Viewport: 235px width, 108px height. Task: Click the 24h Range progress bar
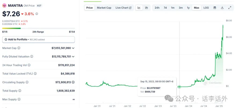tap(38, 28)
